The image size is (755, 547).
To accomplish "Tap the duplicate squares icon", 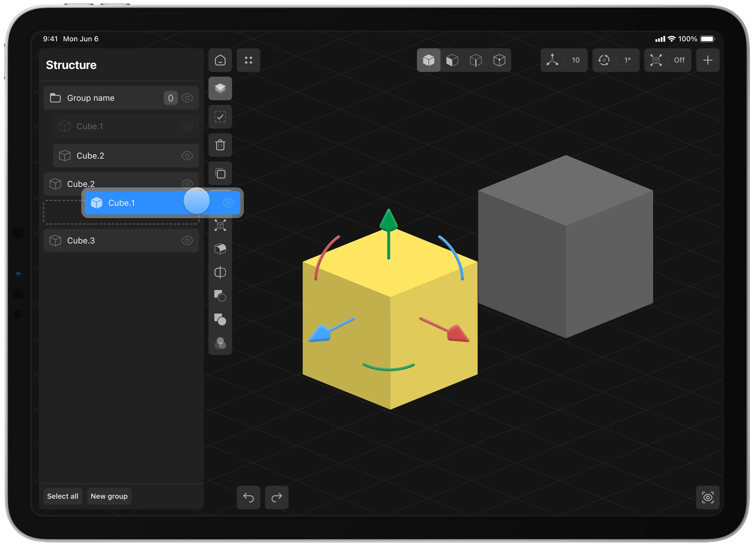I will 220,174.
